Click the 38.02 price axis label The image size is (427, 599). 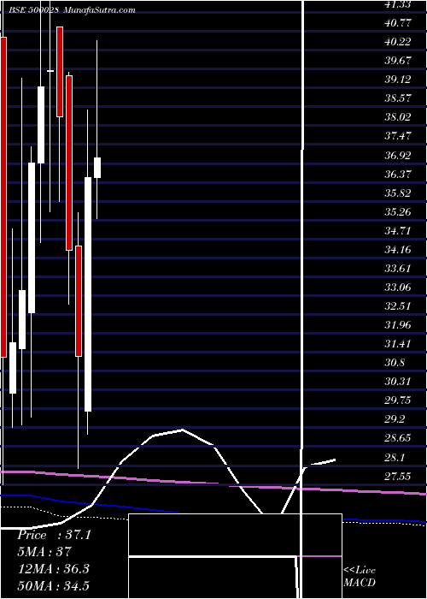click(x=397, y=117)
